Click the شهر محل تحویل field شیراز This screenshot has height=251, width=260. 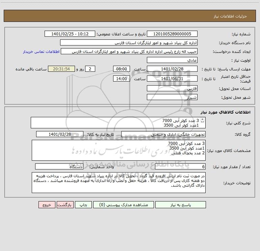172,97
